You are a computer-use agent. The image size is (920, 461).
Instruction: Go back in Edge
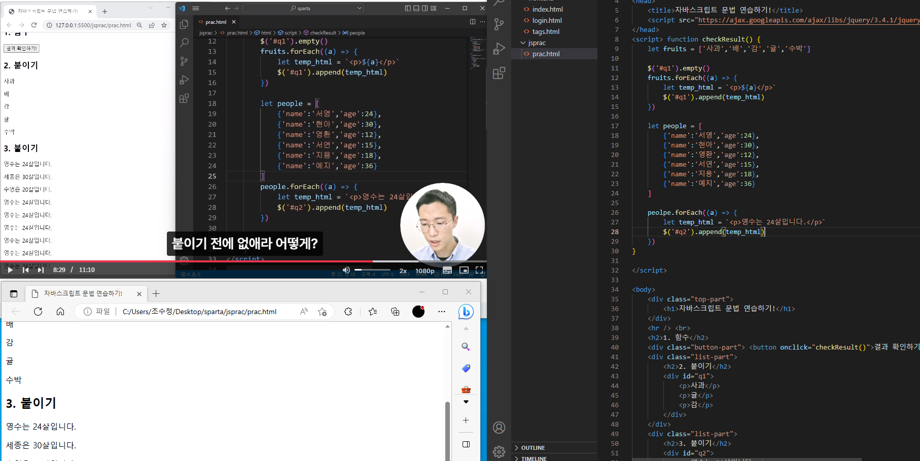coord(16,312)
